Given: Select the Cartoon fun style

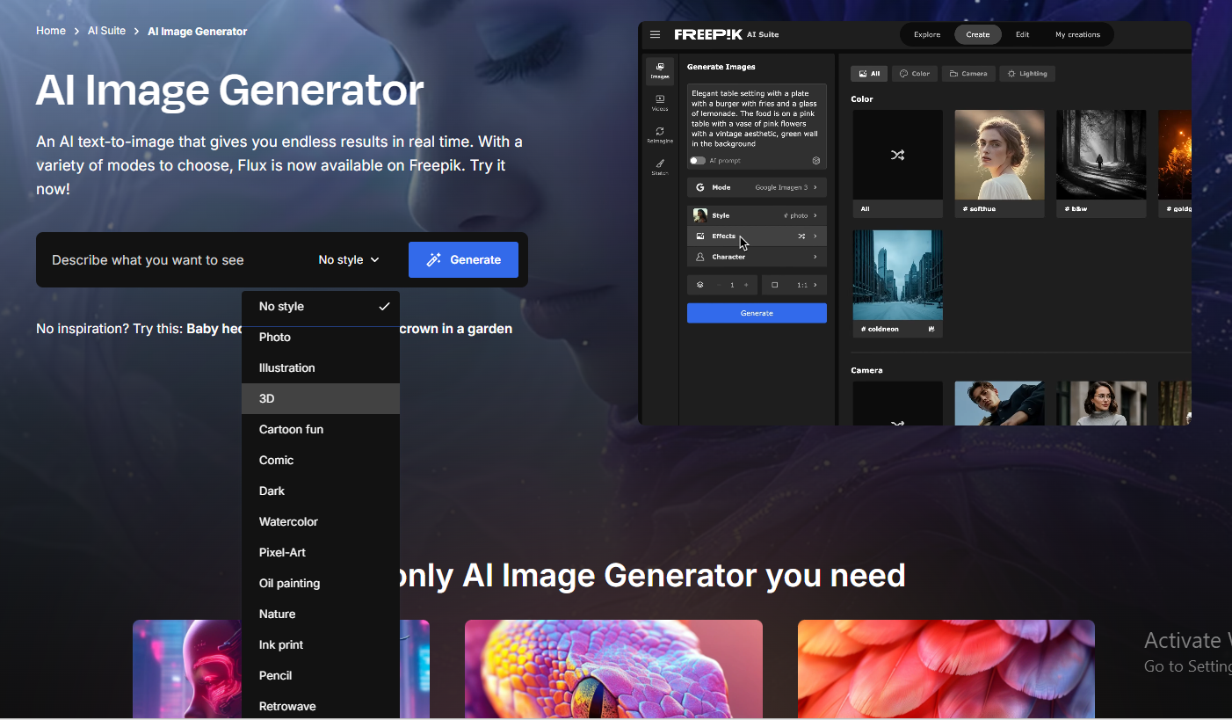Looking at the screenshot, I should [321, 429].
